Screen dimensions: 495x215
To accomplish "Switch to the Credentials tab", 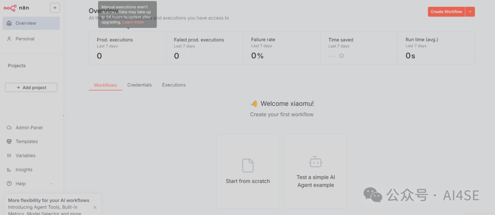I will coord(139,85).
